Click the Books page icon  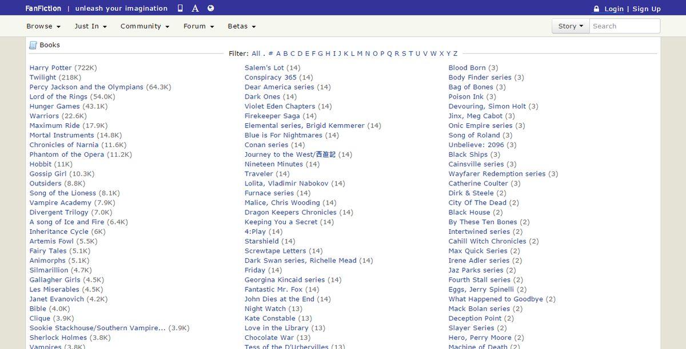pyautogui.click(x=33, y=45)
